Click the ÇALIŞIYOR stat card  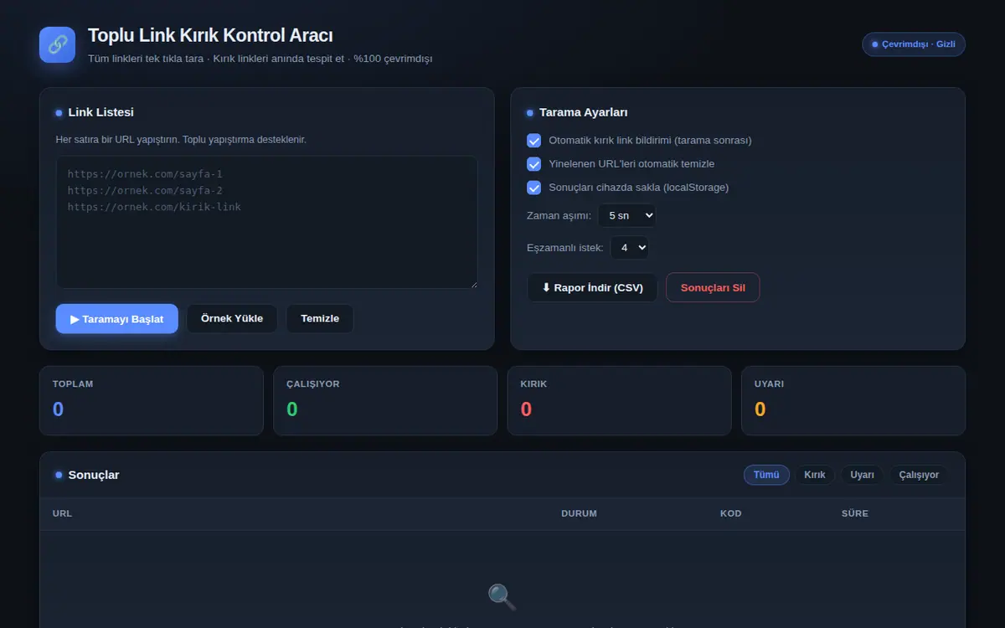point(385,400)
